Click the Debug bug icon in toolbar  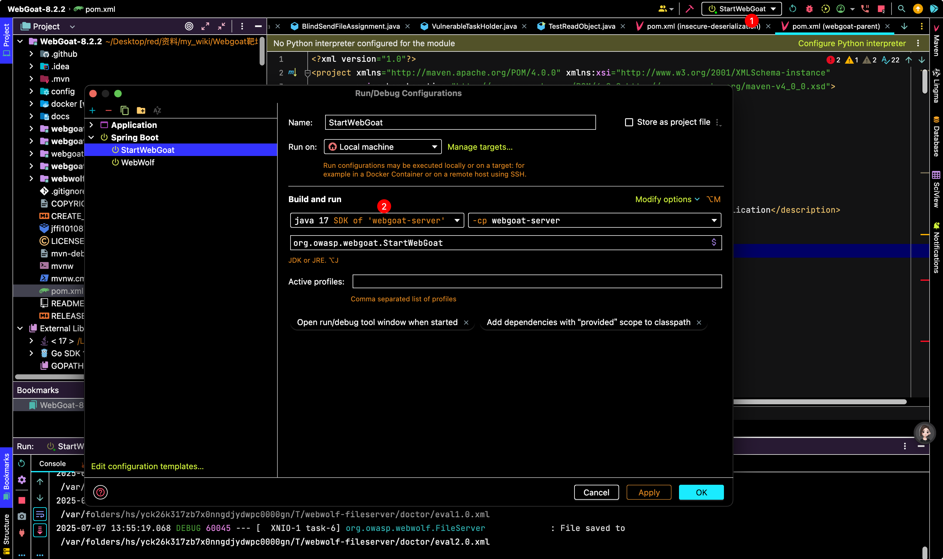click(809, 9)
